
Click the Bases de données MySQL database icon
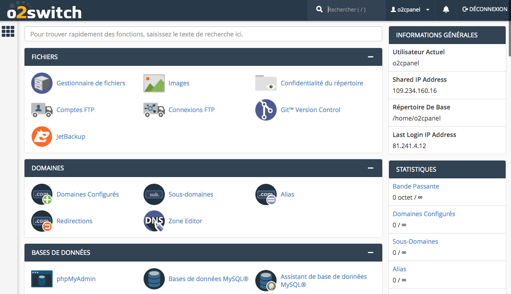pos(154,279)
